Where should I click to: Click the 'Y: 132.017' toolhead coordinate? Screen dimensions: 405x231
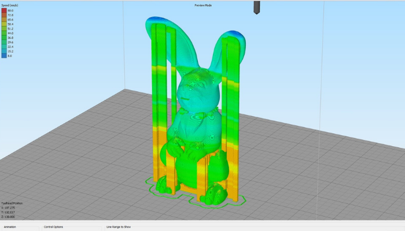point(8,212)
